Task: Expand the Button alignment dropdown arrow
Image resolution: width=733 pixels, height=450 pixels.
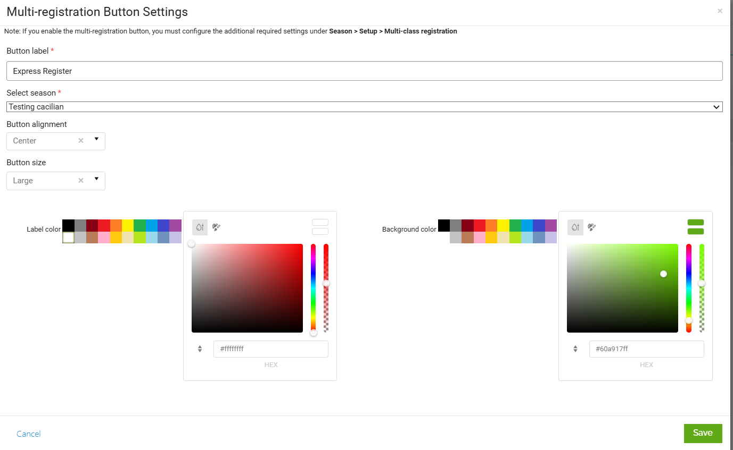Action: click(x=96, y=139)
